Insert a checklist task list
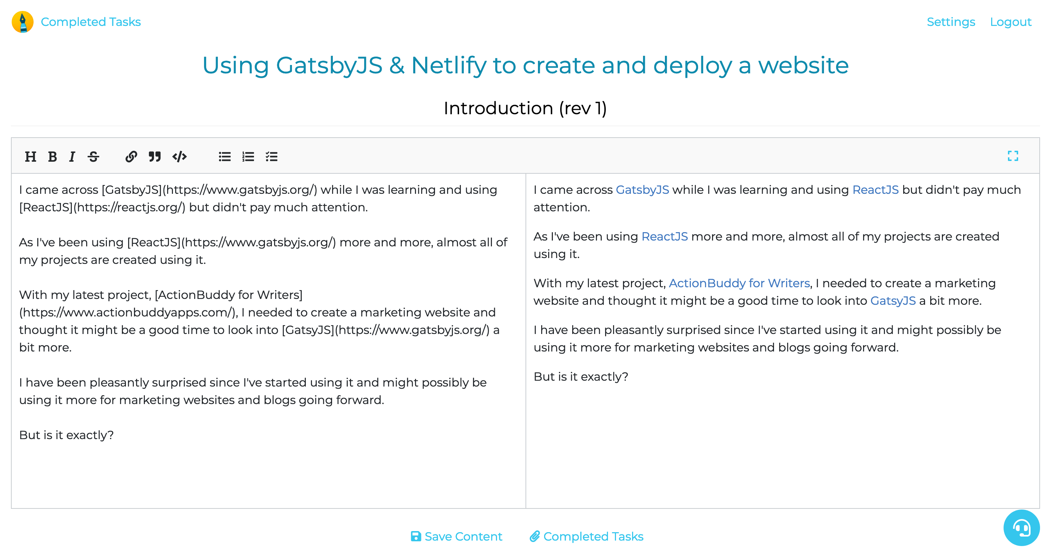This screenshot has width=1051, height=557. point(272,157)
